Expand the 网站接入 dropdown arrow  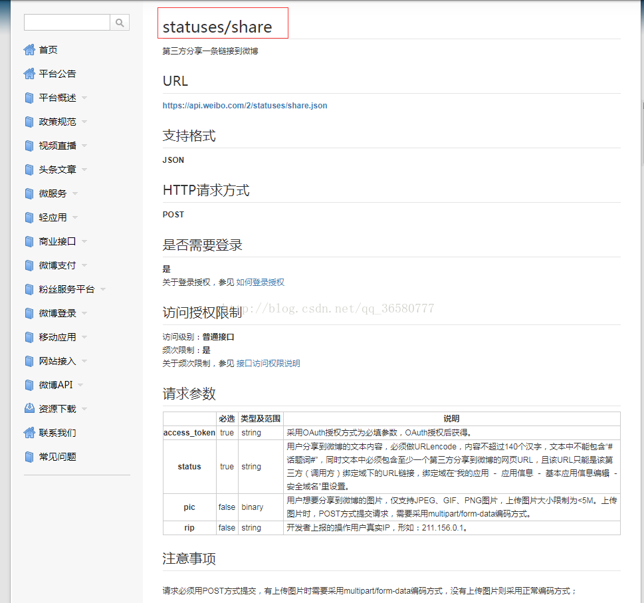(x=84, y=361)
